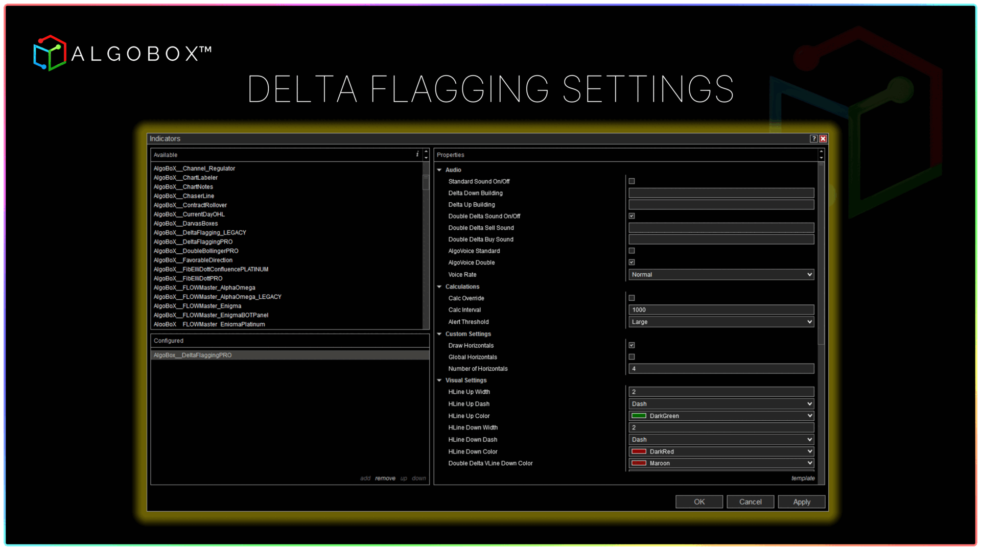Close the Indicators dialog window
Image resolution: width=981 pixels, height=550 pixels.
coord(823,139)
